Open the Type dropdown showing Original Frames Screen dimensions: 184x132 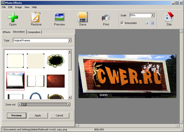click(70, 40)
